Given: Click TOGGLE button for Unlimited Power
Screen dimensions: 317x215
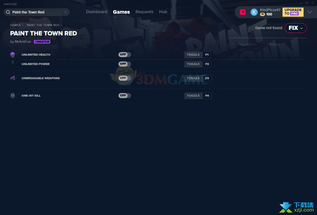Looking at the screenshot, I should pos(193,64).
